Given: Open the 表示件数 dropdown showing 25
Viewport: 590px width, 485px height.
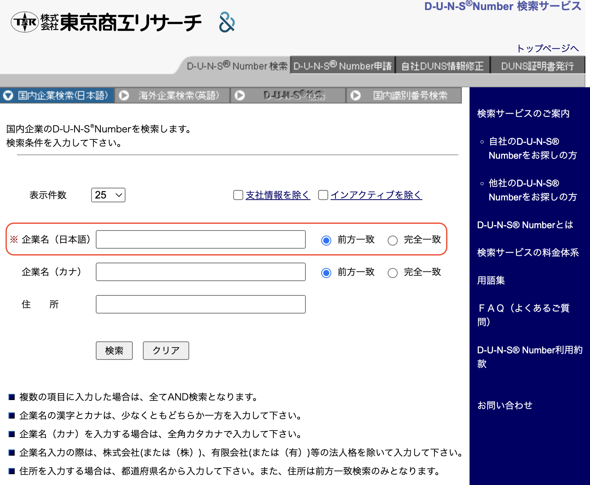Looking at the screenshot, I should tap(108, 195).
